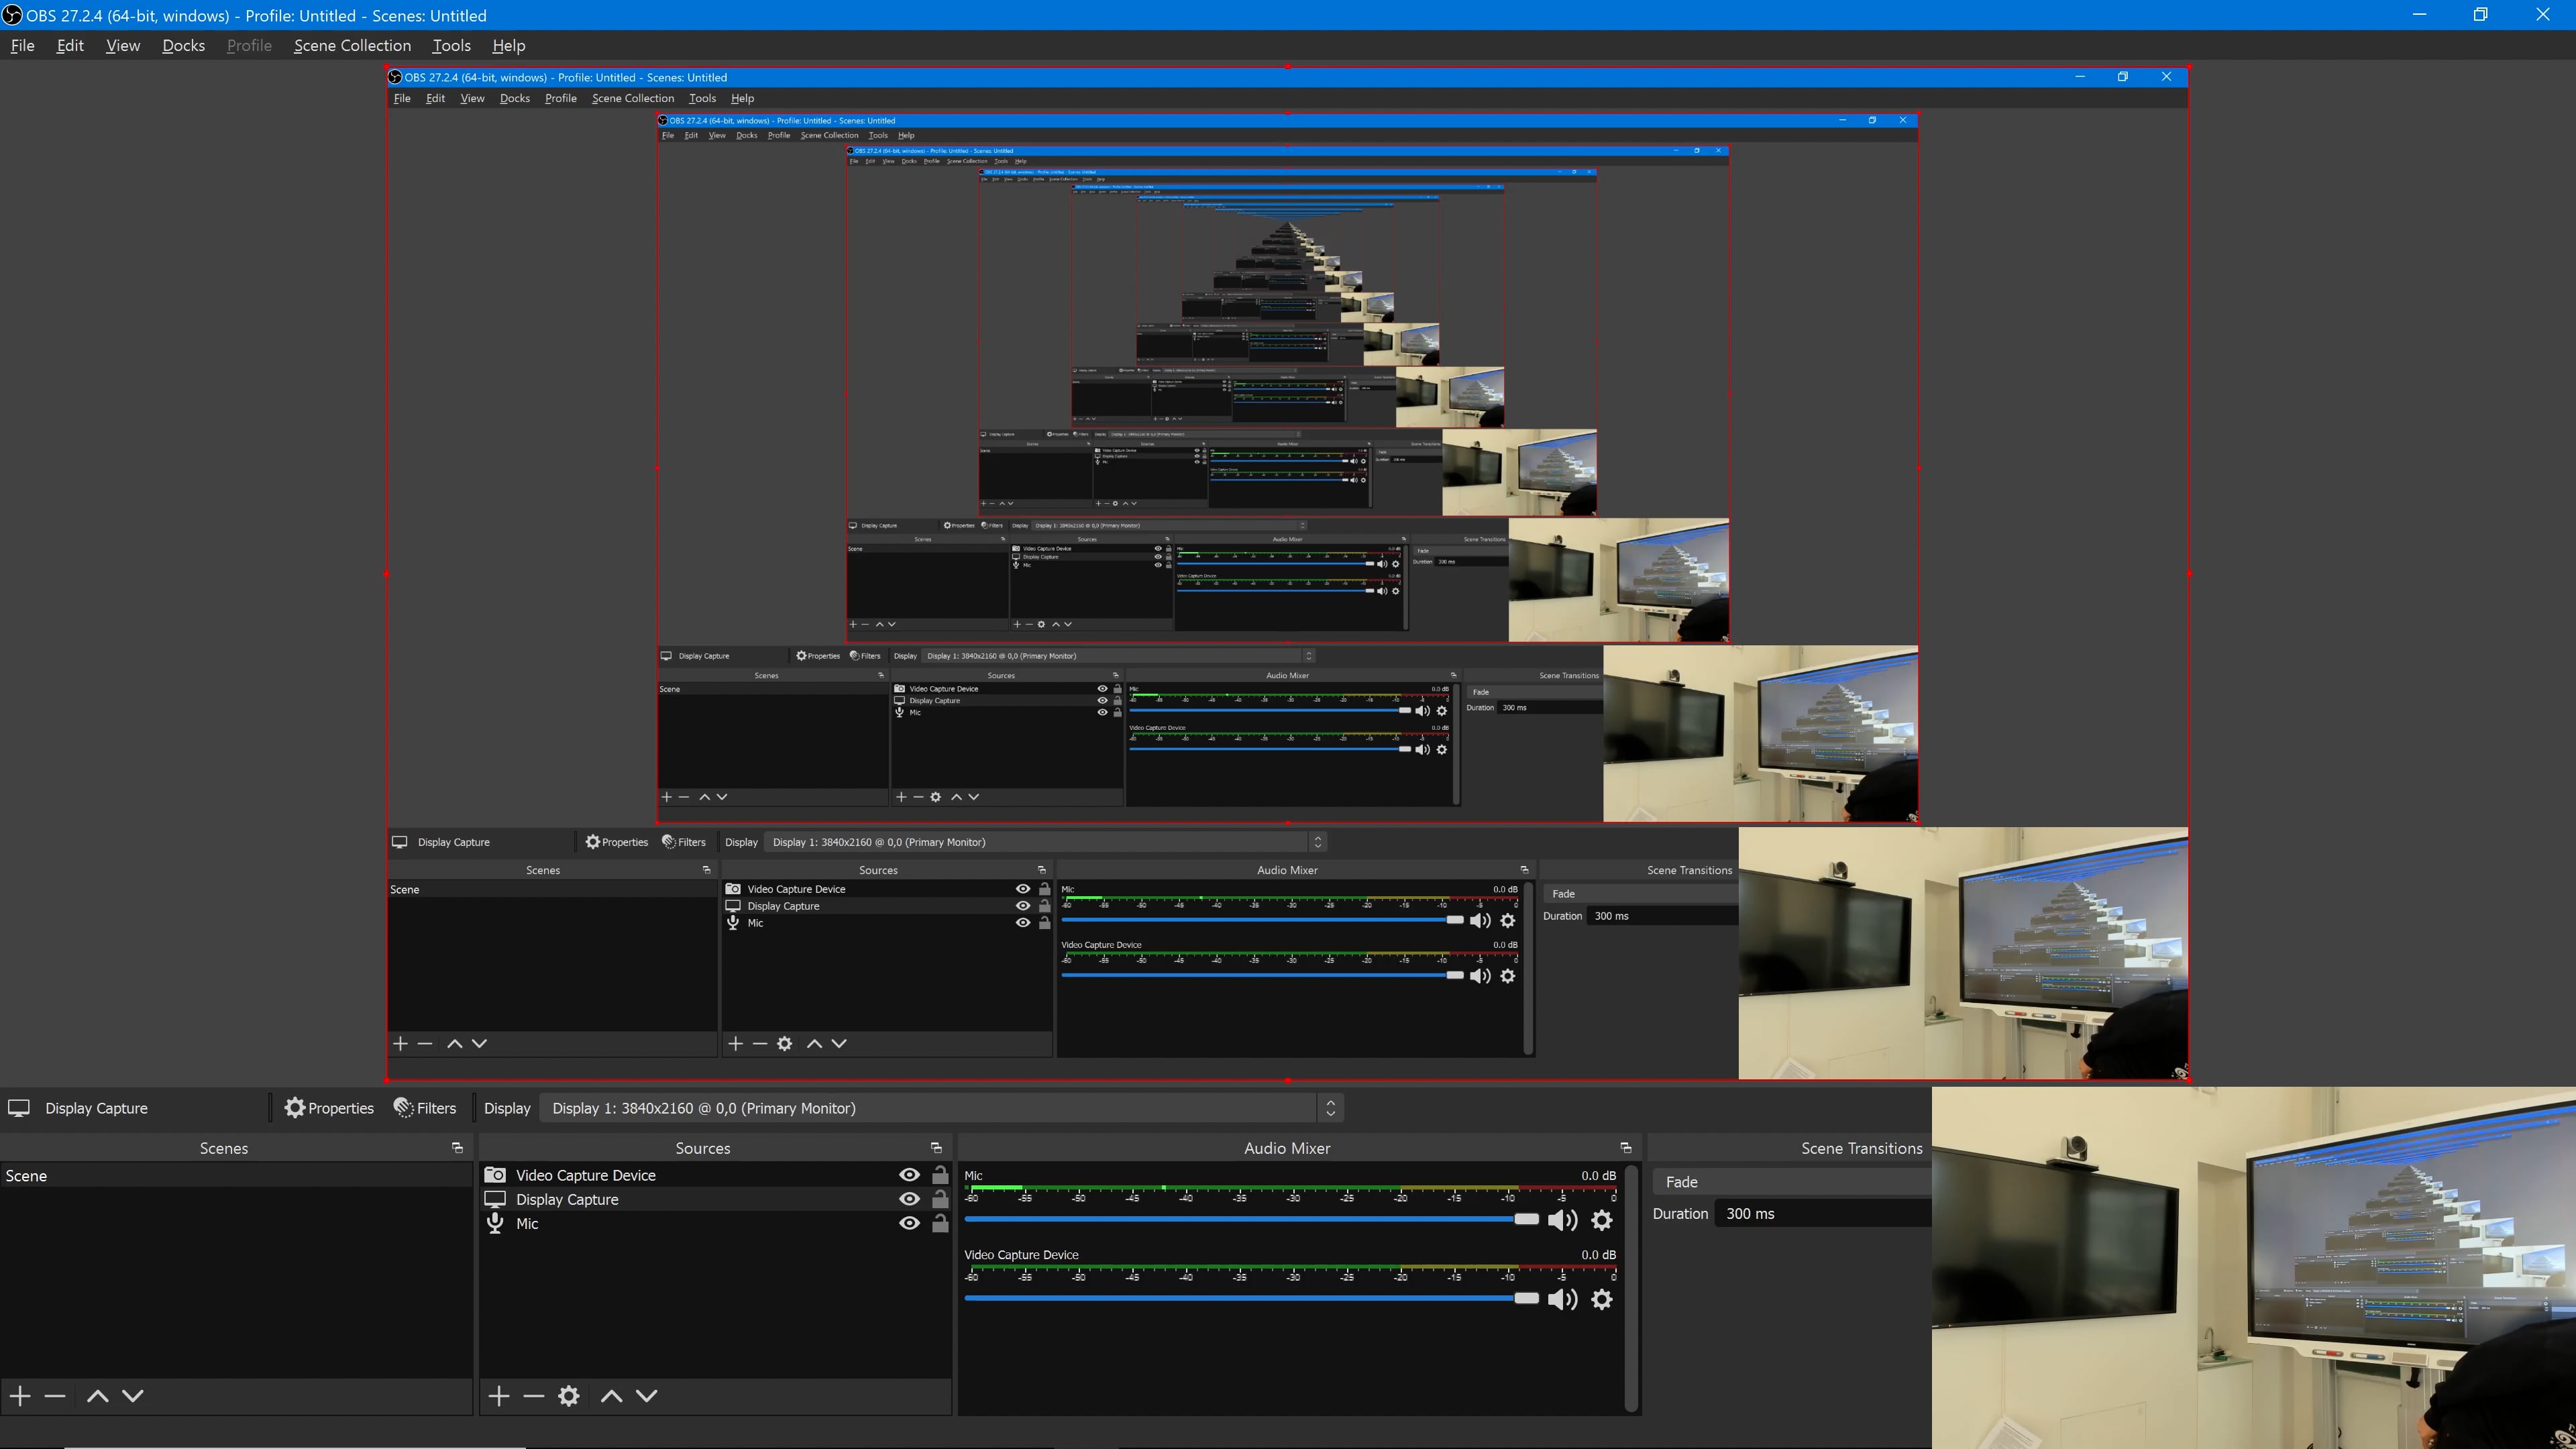
Task: Add a new source with plus icon
Action: tap(499, 1396)
